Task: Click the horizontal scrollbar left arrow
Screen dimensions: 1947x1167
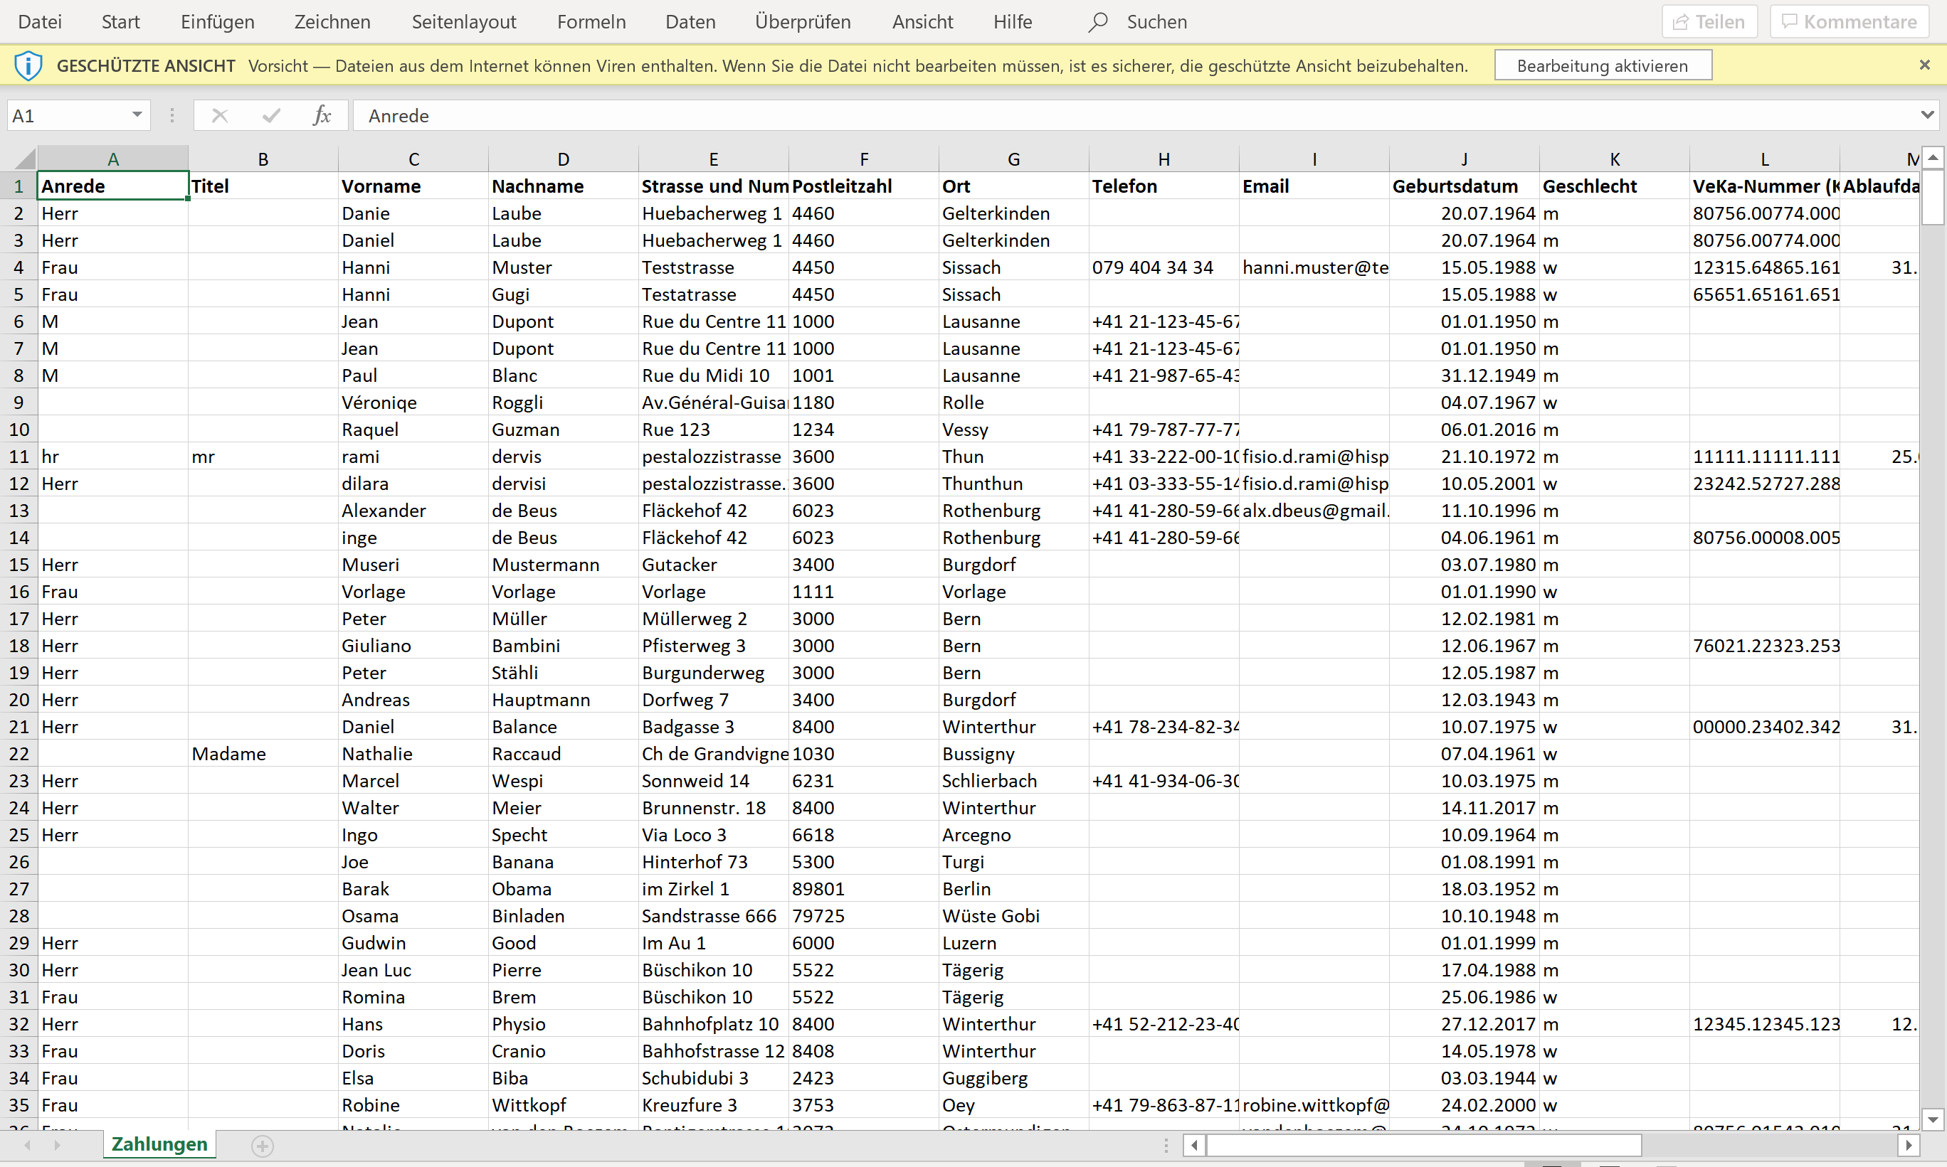Action: coord(1194,1146)
